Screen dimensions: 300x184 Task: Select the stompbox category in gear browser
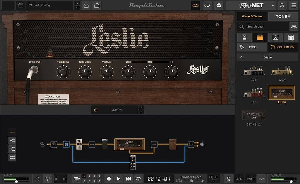point(244,37)
